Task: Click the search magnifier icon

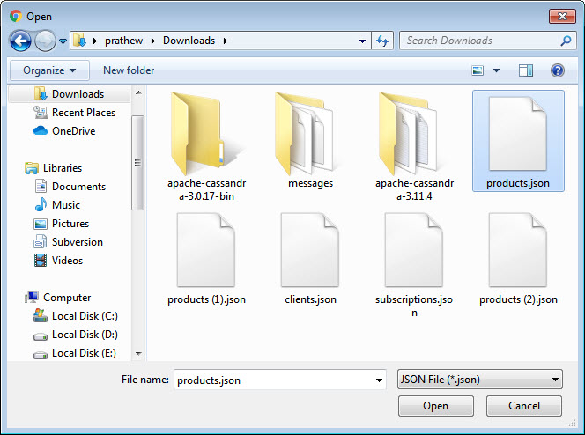Action: pyautogui.click(x=566, y=41)
